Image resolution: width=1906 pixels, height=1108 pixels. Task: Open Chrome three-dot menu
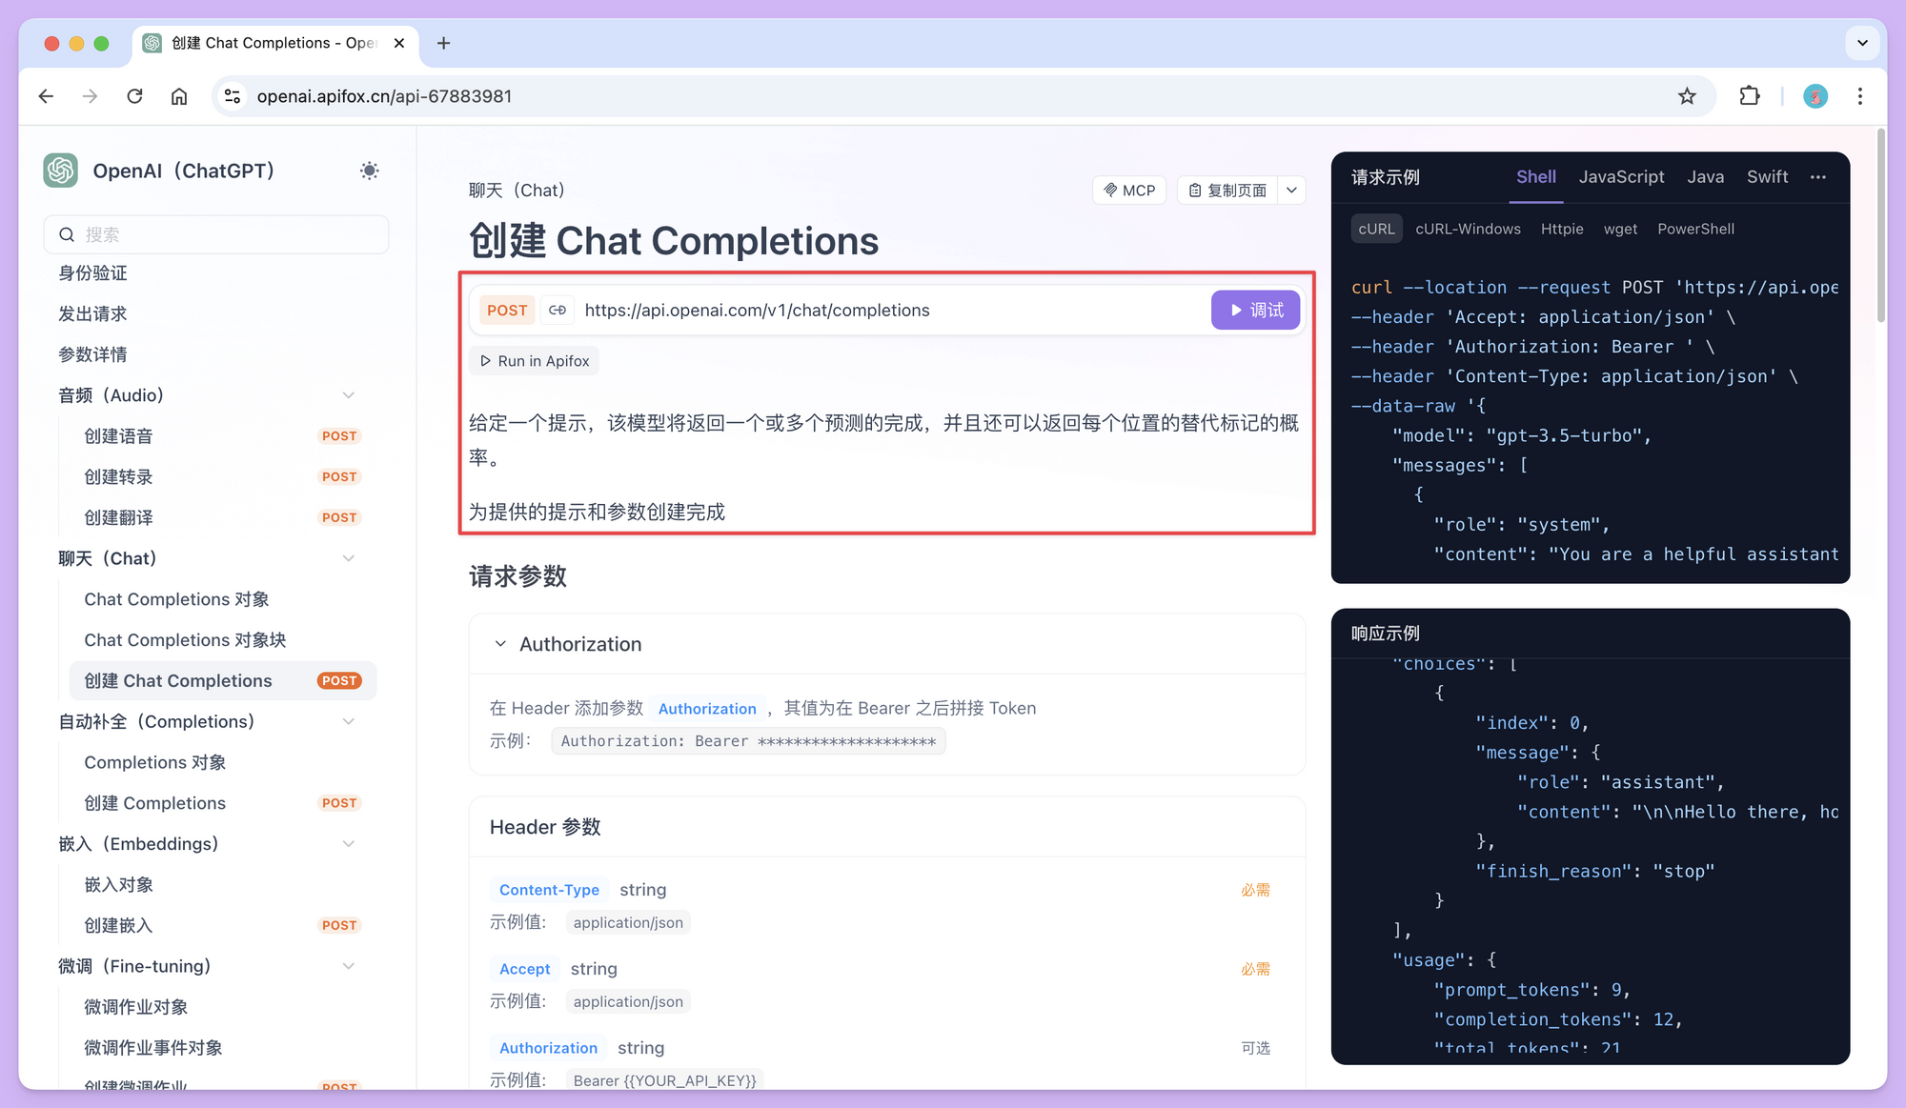(1860, 96)
